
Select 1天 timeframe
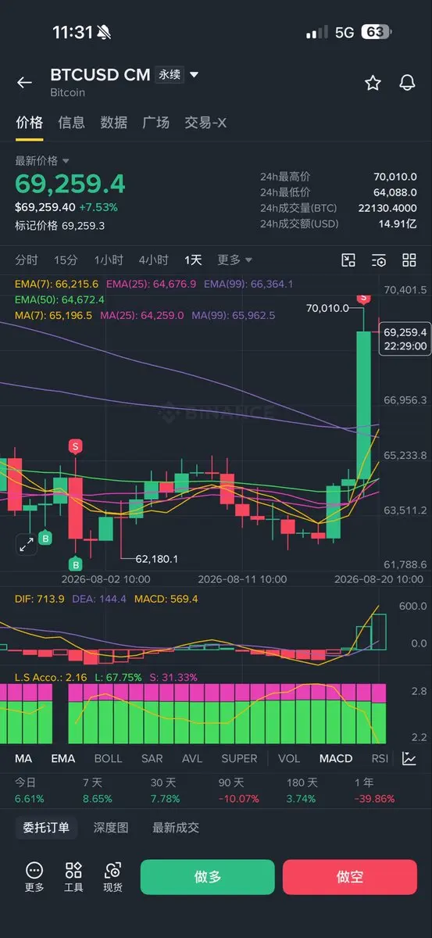coord(193,260)
